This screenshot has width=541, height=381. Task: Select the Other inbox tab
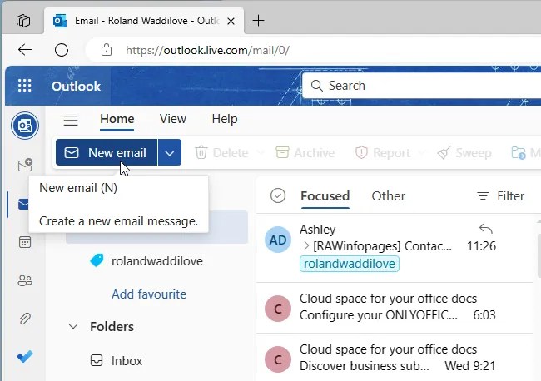(x=388, y=195)
